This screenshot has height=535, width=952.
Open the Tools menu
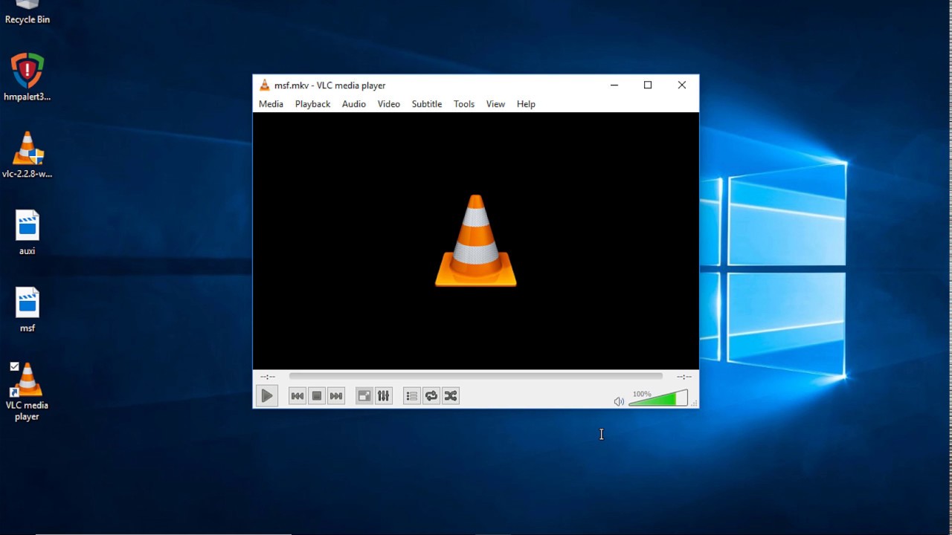click(464, 104)
